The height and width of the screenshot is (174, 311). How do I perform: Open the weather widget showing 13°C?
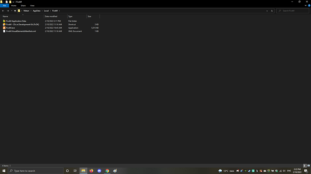point(226,171)
